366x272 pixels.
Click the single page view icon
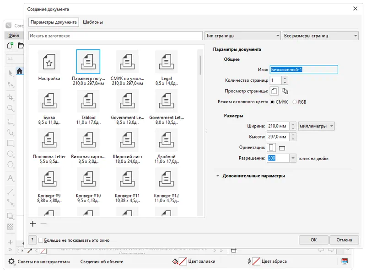[x=274, y=91]
